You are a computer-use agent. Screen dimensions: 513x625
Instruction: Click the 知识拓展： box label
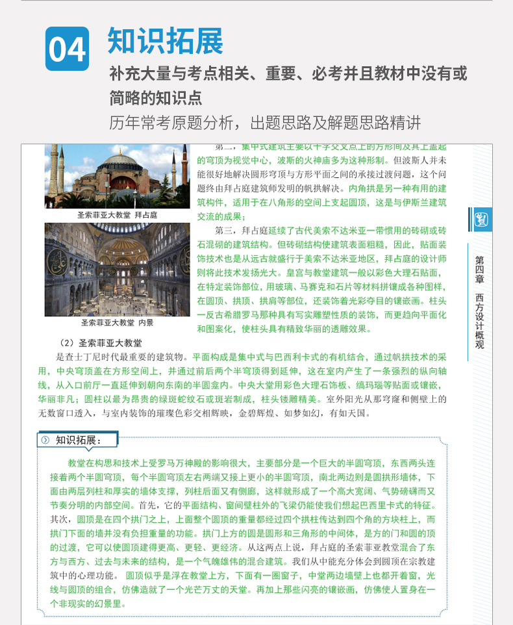pos(78,440)
